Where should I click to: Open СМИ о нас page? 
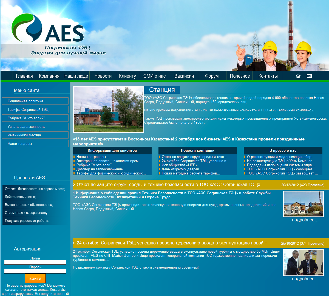pos(154,76)
